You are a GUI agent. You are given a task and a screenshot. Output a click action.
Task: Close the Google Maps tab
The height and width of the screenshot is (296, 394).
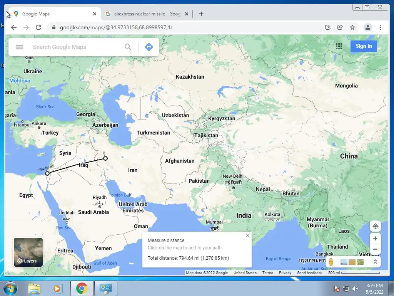(95, 14)
